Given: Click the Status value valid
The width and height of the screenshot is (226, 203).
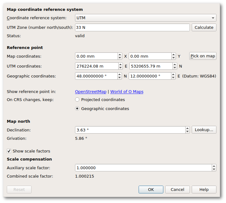Looking at the screenshot, I should pyautogui.click(x=80, y=36).
